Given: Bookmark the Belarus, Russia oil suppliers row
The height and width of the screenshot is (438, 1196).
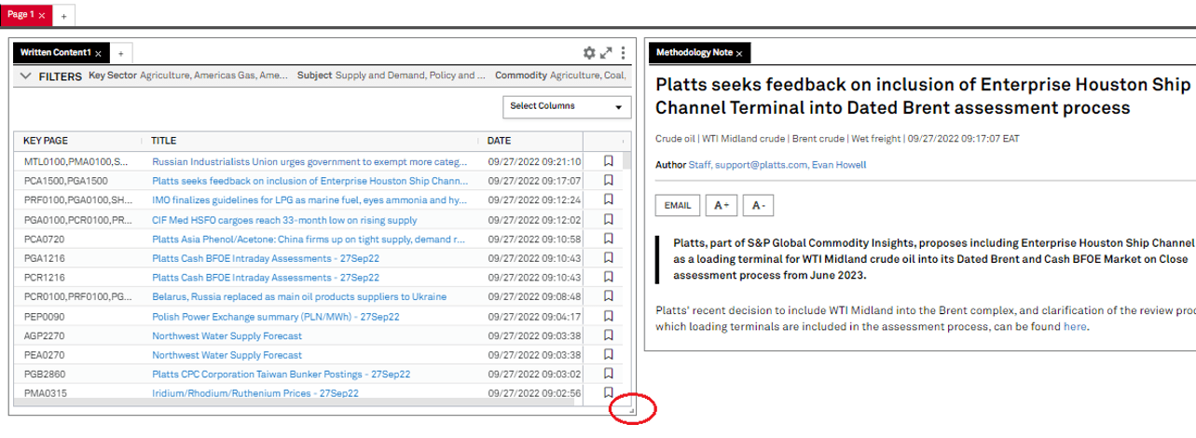Looking at the screenshot, I should [x=608, y=296].
